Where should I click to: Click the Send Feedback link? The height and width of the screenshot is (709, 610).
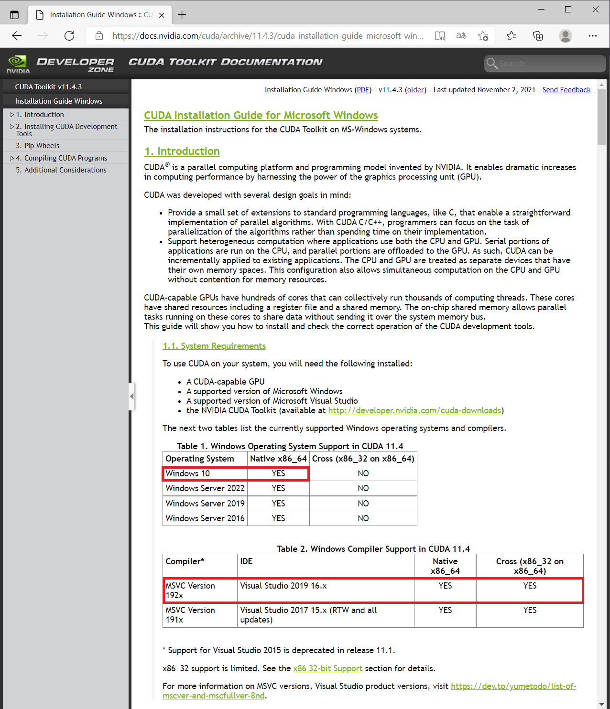point(566,90)
